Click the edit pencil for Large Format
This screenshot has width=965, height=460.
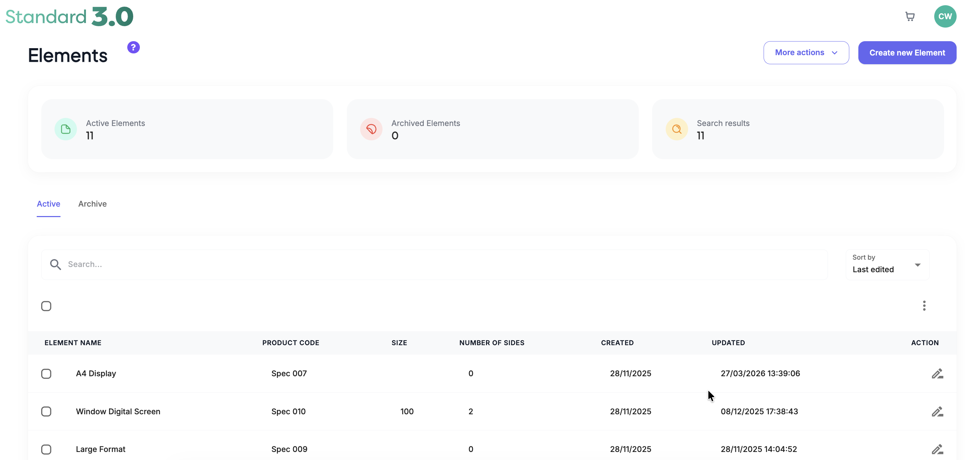tap(937, 449)
